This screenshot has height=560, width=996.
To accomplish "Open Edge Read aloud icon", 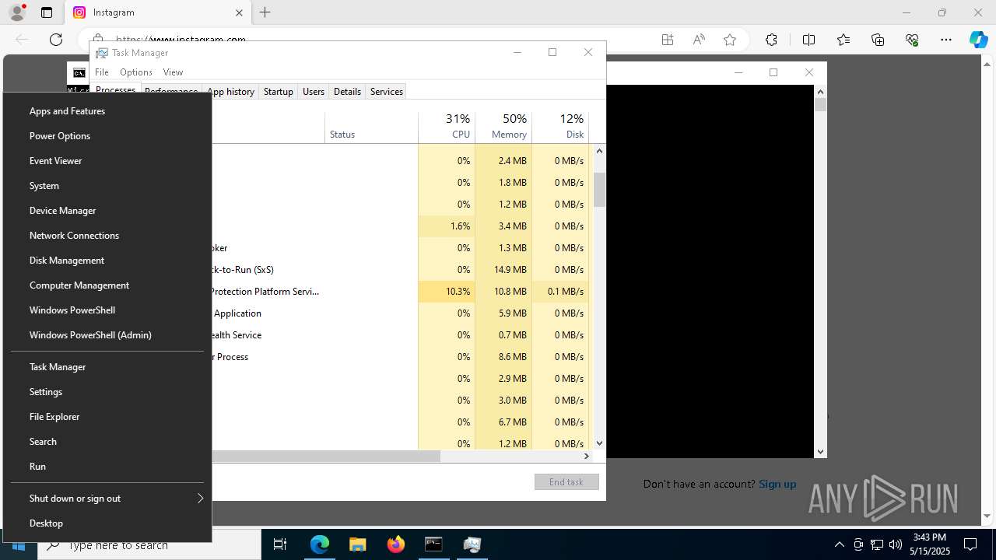I will (699, 40).
